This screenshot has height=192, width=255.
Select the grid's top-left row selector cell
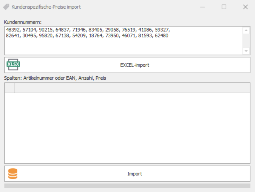[x=10, y=88]
